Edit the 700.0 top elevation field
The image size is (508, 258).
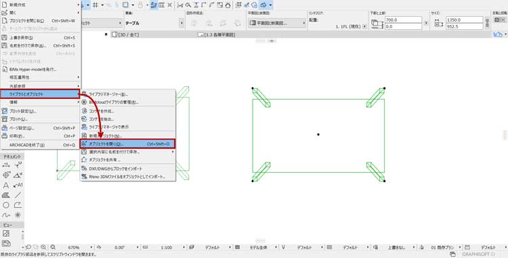403,20
